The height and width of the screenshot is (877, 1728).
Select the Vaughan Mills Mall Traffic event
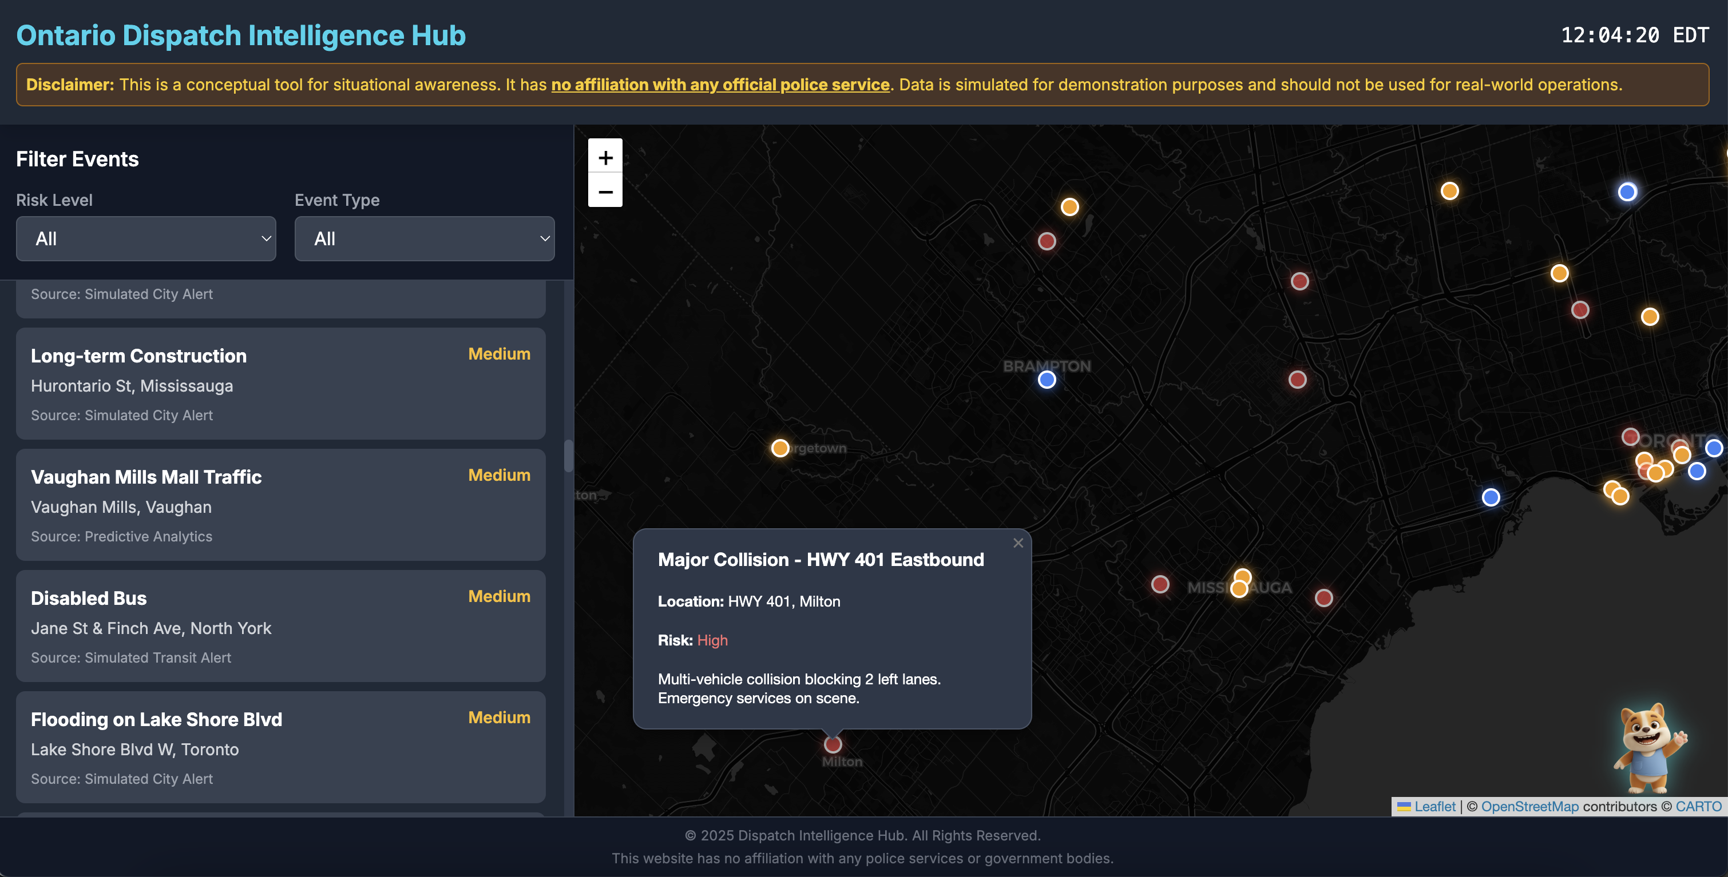[280, 505]
